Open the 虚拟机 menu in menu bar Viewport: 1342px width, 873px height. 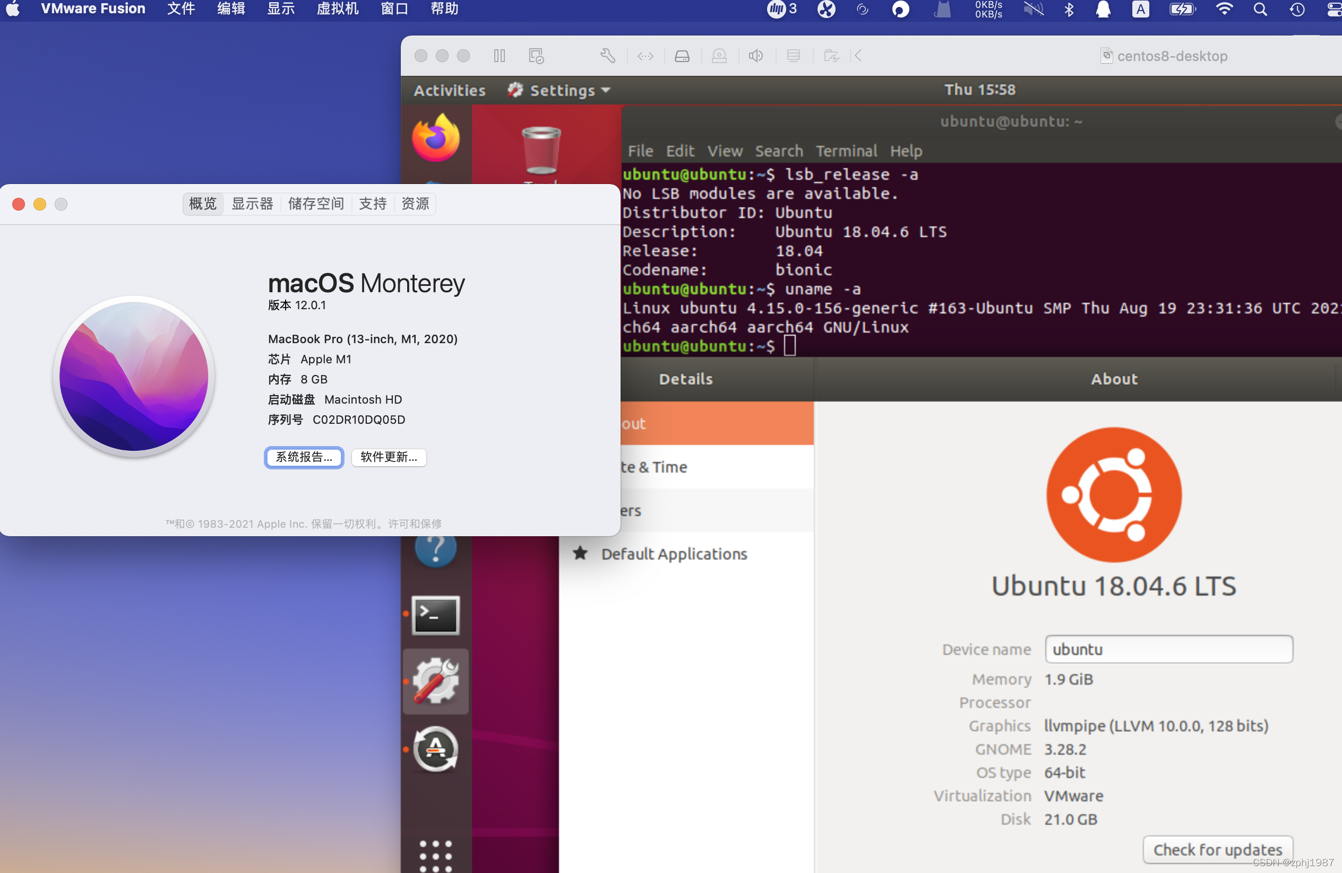pos(337,9)
